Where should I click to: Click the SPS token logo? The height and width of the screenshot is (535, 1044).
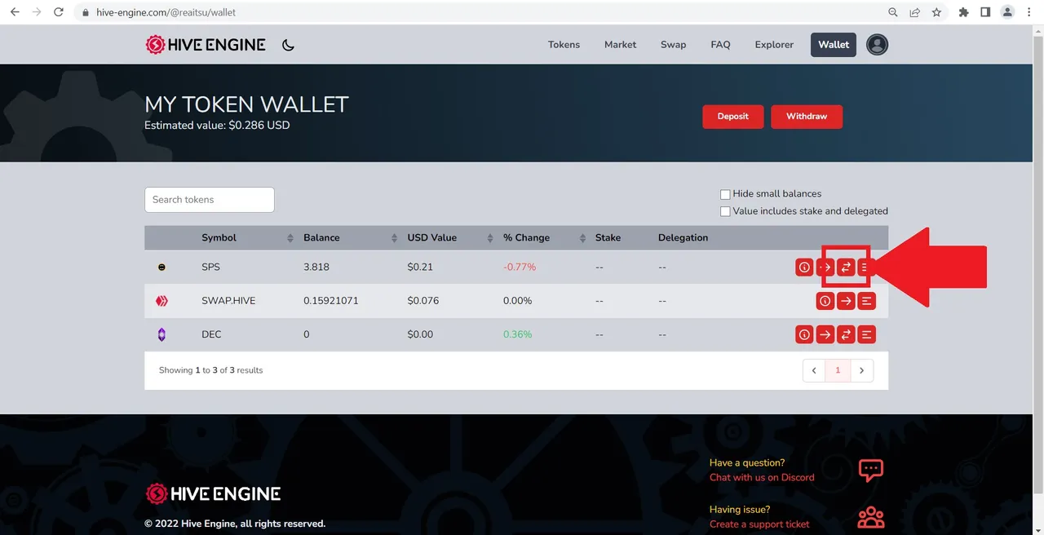161,267
